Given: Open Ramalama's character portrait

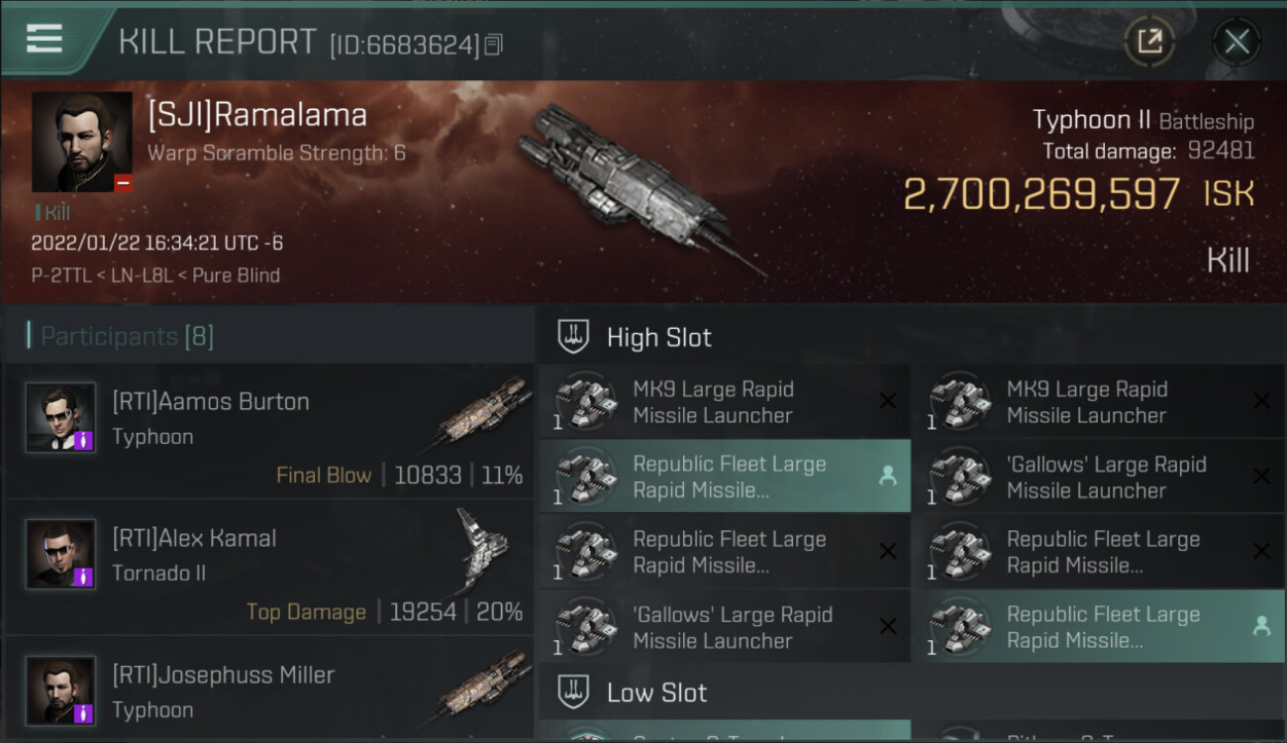Looking at the screenshot, I should [x=82, y=142].
